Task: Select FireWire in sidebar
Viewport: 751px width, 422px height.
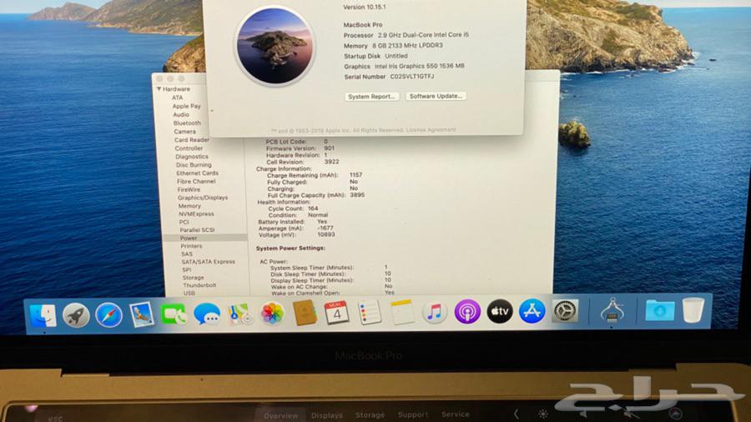Action: (x=189, y=189)
